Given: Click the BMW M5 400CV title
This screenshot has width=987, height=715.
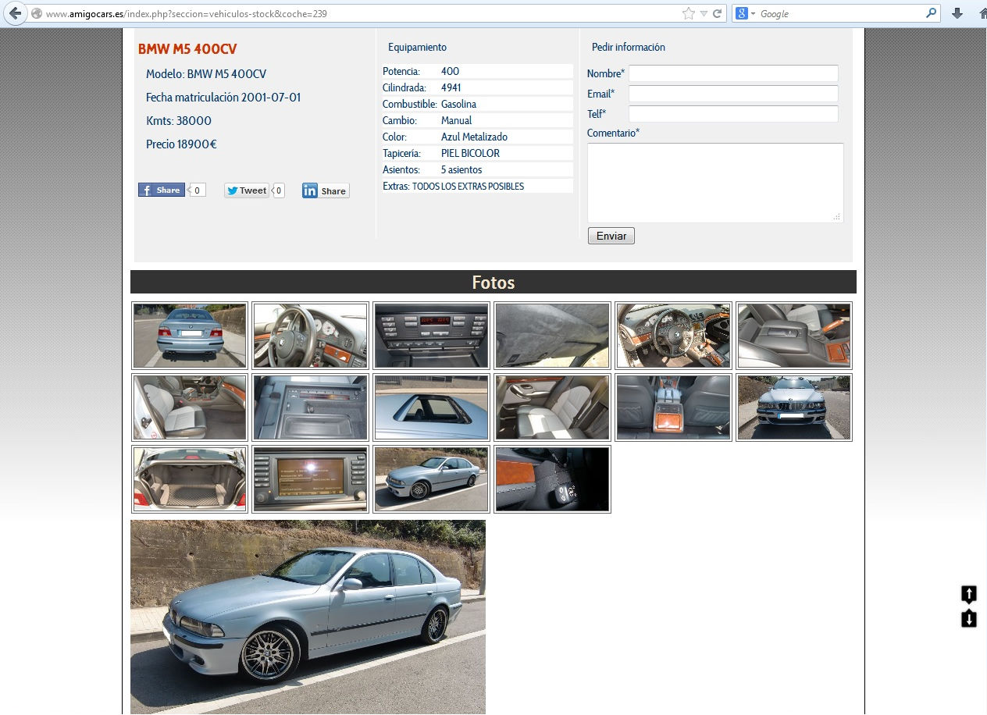Looking at the screenshot, I should 187,49.
